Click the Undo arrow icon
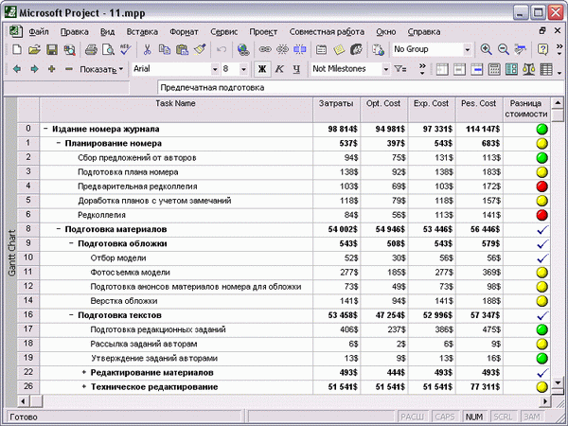This screenshot has width=568, height=426. point(221,49)
